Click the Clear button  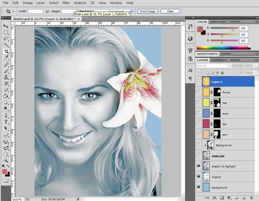[170, 11]
